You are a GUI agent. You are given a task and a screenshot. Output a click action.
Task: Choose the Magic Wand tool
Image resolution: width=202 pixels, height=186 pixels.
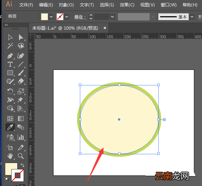(10, 46)
